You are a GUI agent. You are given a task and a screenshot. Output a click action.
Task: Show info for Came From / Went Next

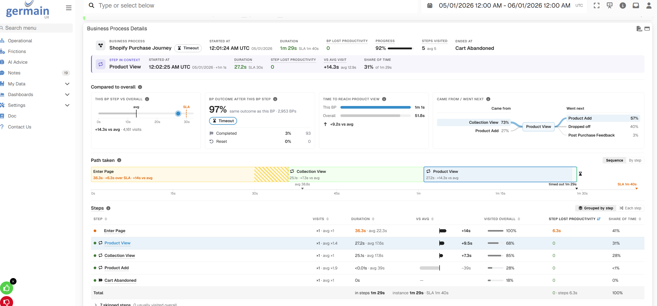488,99
